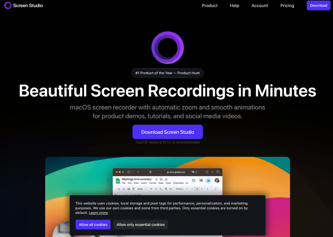The height and width of the screenshot is (237, 333).
Task: Click the redo icon in Sheets toolbar
Action: pyautogui.click(x=124, y=189)
